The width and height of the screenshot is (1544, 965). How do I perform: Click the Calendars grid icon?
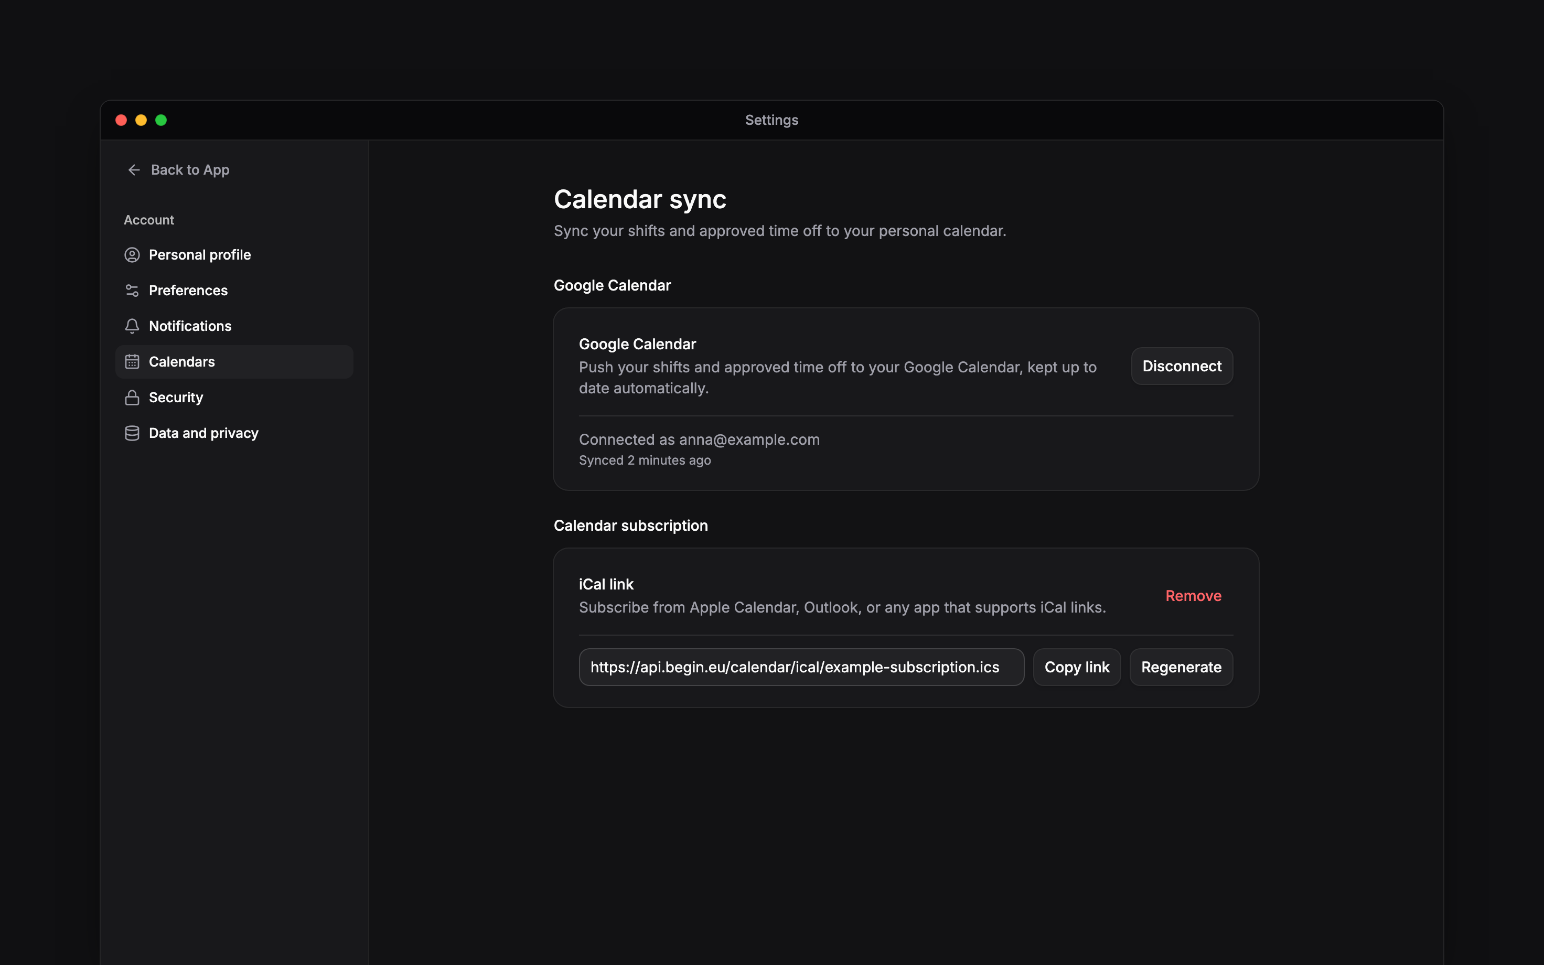click(x=132, y=362)
